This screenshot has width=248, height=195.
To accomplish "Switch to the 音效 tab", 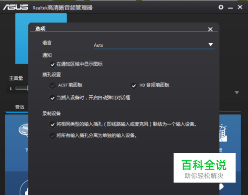I will pos(20,107).
